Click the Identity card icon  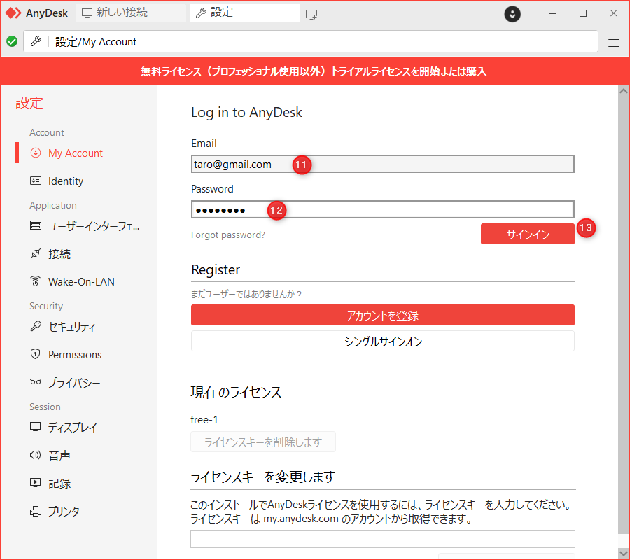36,181
